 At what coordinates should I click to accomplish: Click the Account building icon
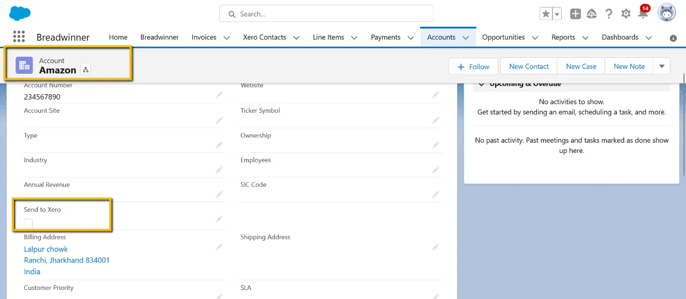coord(24,65)
